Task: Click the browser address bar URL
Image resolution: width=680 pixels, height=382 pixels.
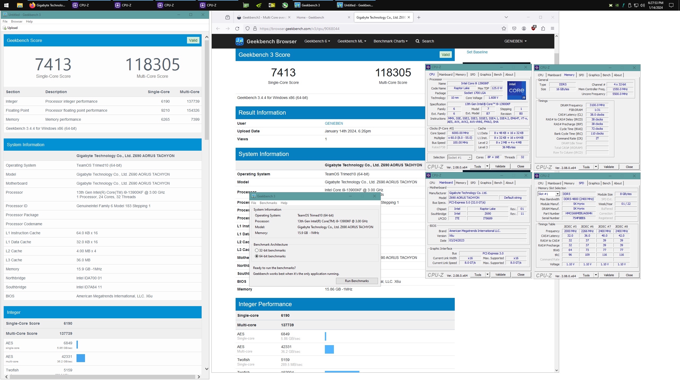Action: coord(299,29)
